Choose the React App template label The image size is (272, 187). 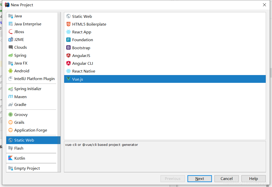(82, 32)
